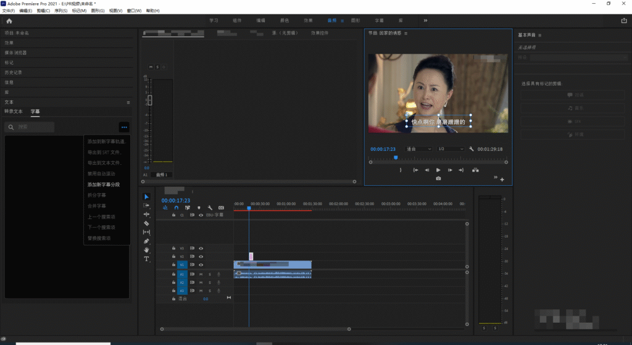The height and width of the screenshot is (345, 632).
Task: Toggle lock on track V3
Action: pyautogui.click(x=173, y=248)
